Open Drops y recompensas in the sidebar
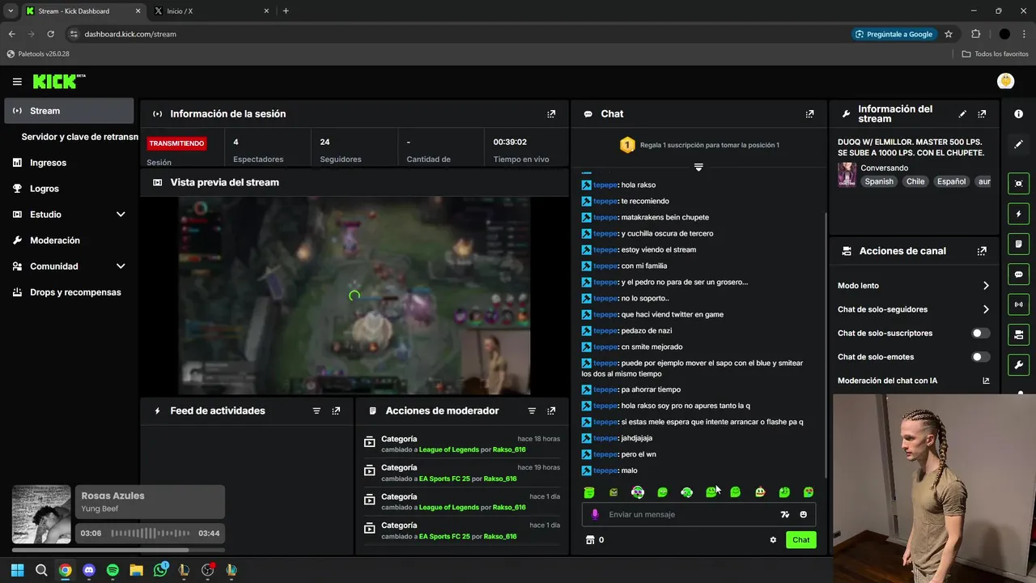 point(69,292)
